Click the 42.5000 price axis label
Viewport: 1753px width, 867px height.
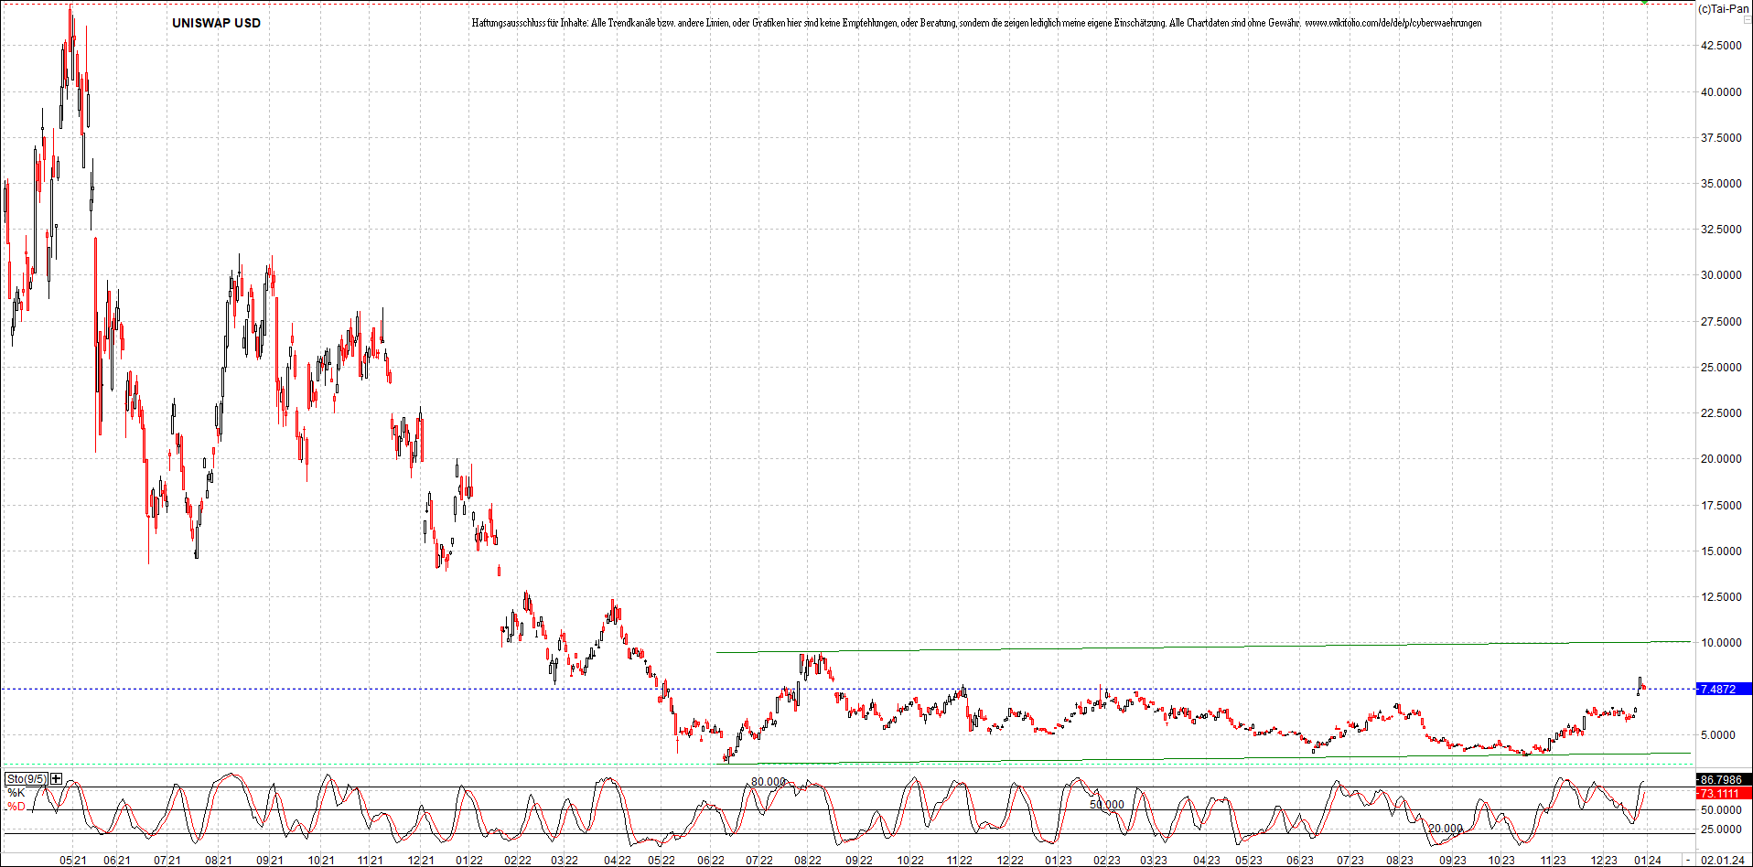(1721, 46)
